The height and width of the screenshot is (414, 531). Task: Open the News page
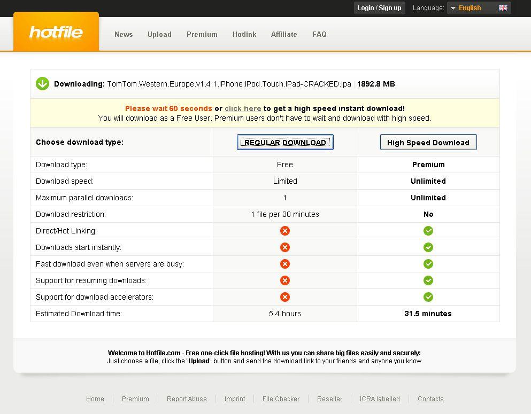(x=124, y=34)
